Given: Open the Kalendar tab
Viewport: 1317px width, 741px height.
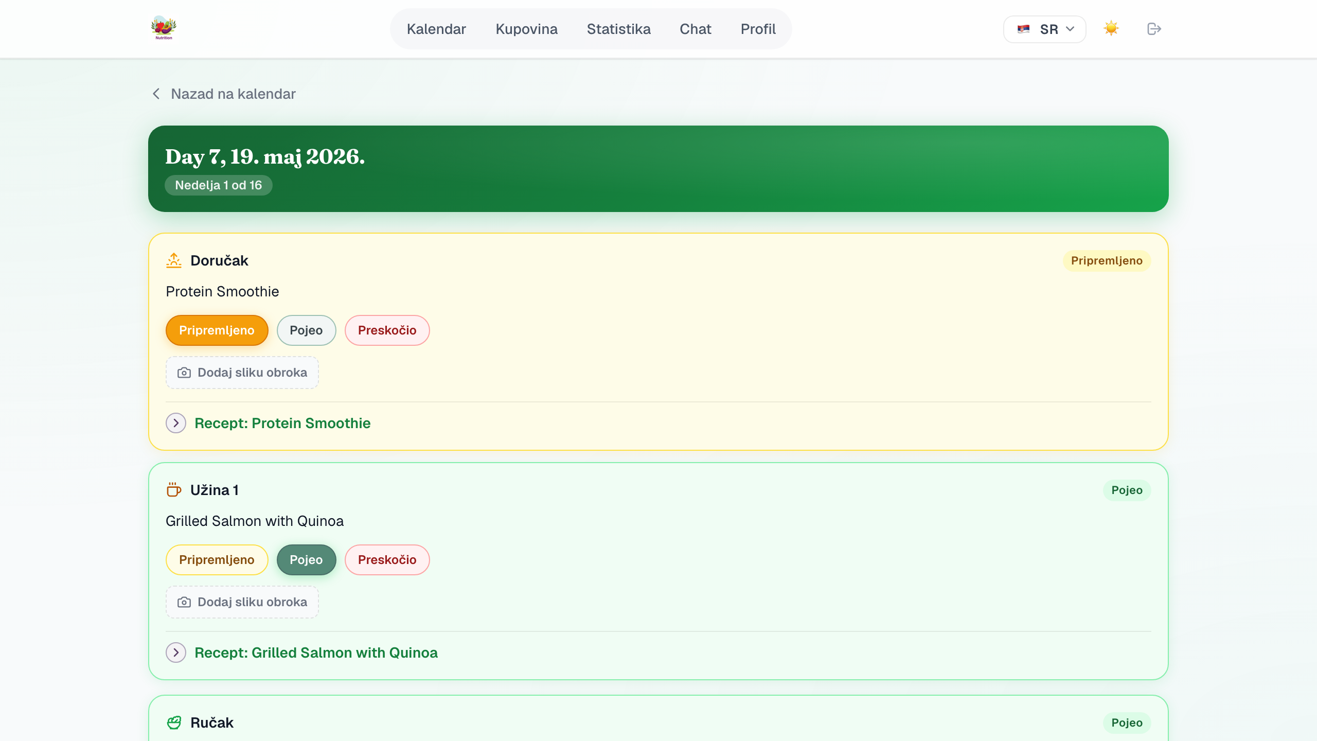Looking at the screenshot, I should pyautogui.click(x=436, y=29).
